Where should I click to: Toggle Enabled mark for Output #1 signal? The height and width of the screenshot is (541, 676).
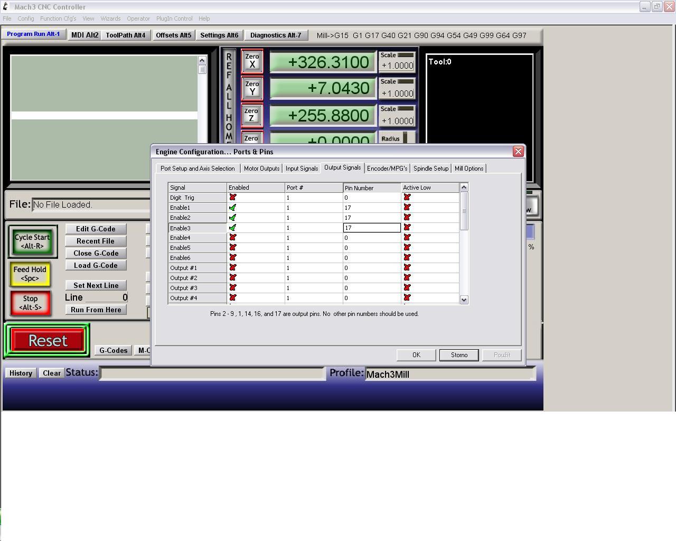click(x=233, y=268)
